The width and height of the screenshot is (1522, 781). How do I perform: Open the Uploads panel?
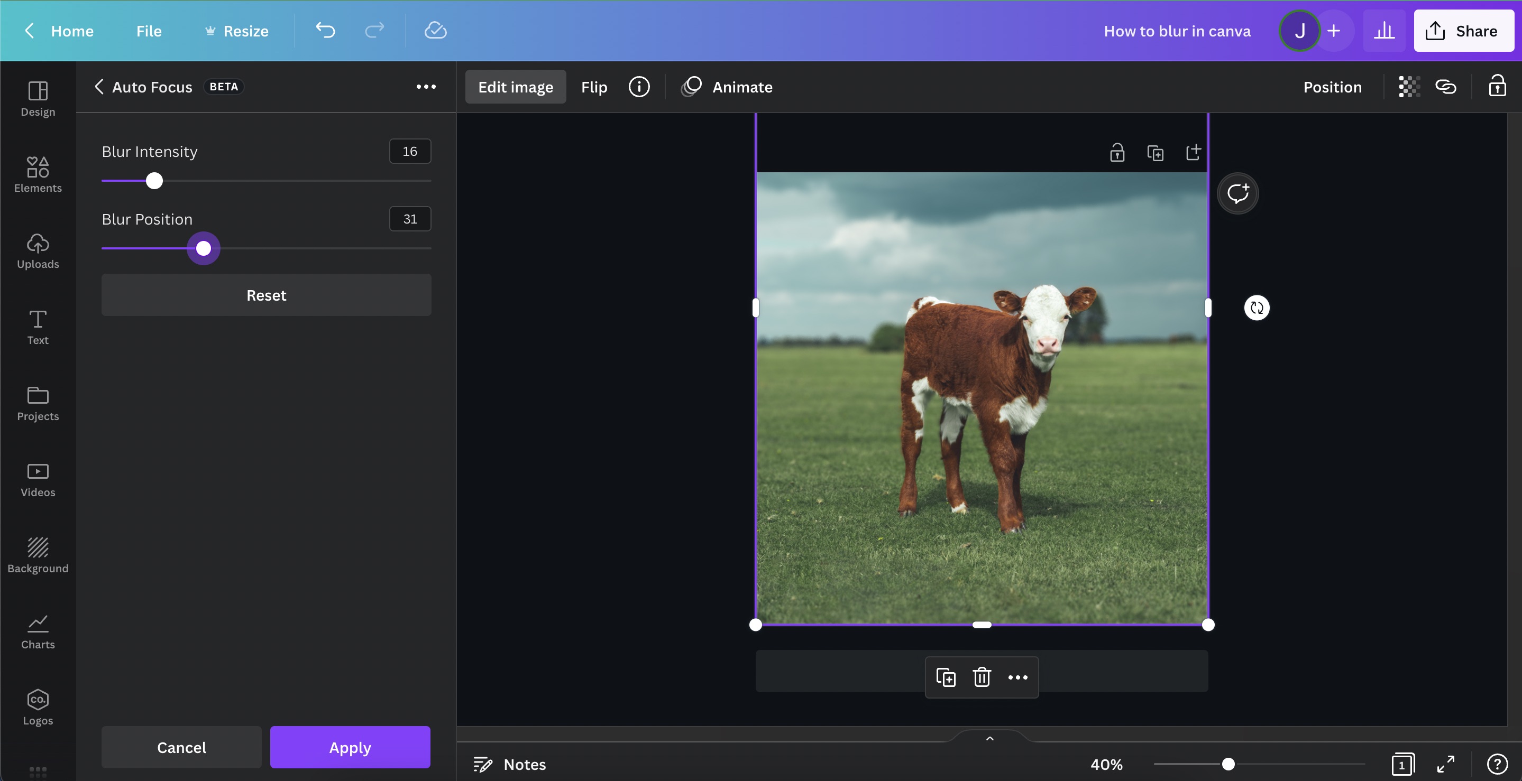[37, 251]
